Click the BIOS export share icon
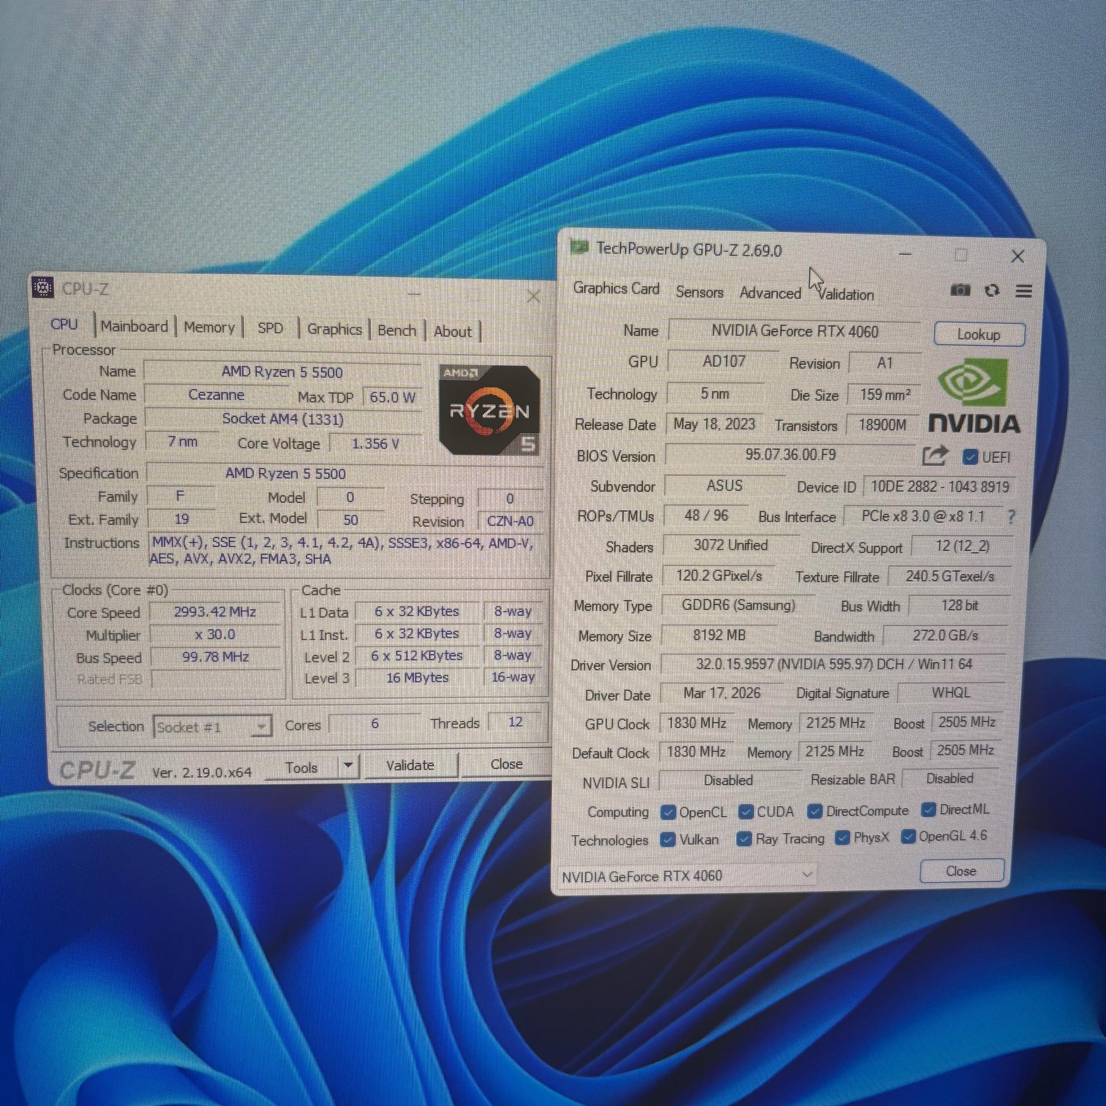 [x=935, y=456]
